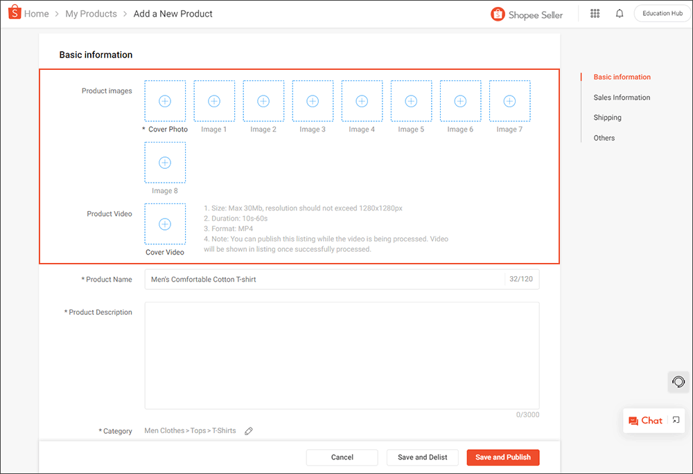The height and width of the screenshot is (474, 693).
Task: Click inside the Product Description field
Action: [x=342, y=355]
